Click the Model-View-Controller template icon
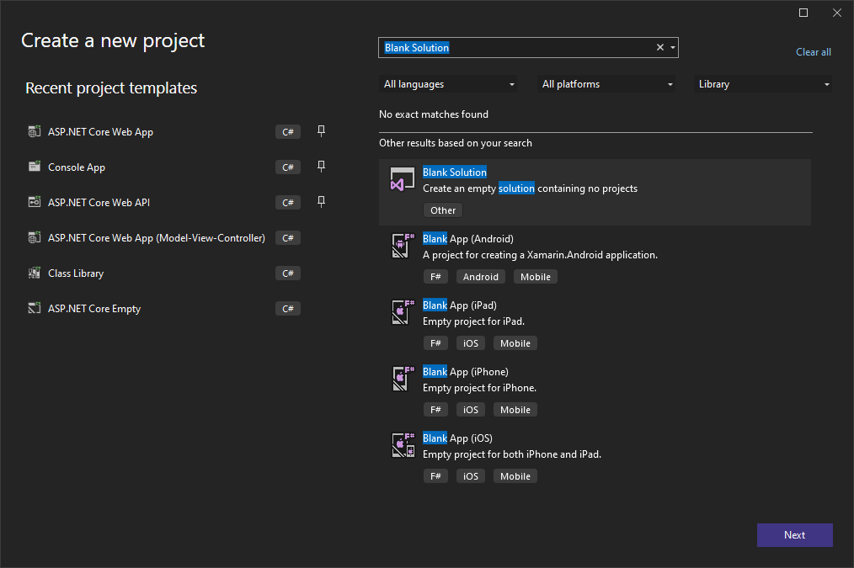The height and width of the screenshot is (568, 854). coord(35,237)
